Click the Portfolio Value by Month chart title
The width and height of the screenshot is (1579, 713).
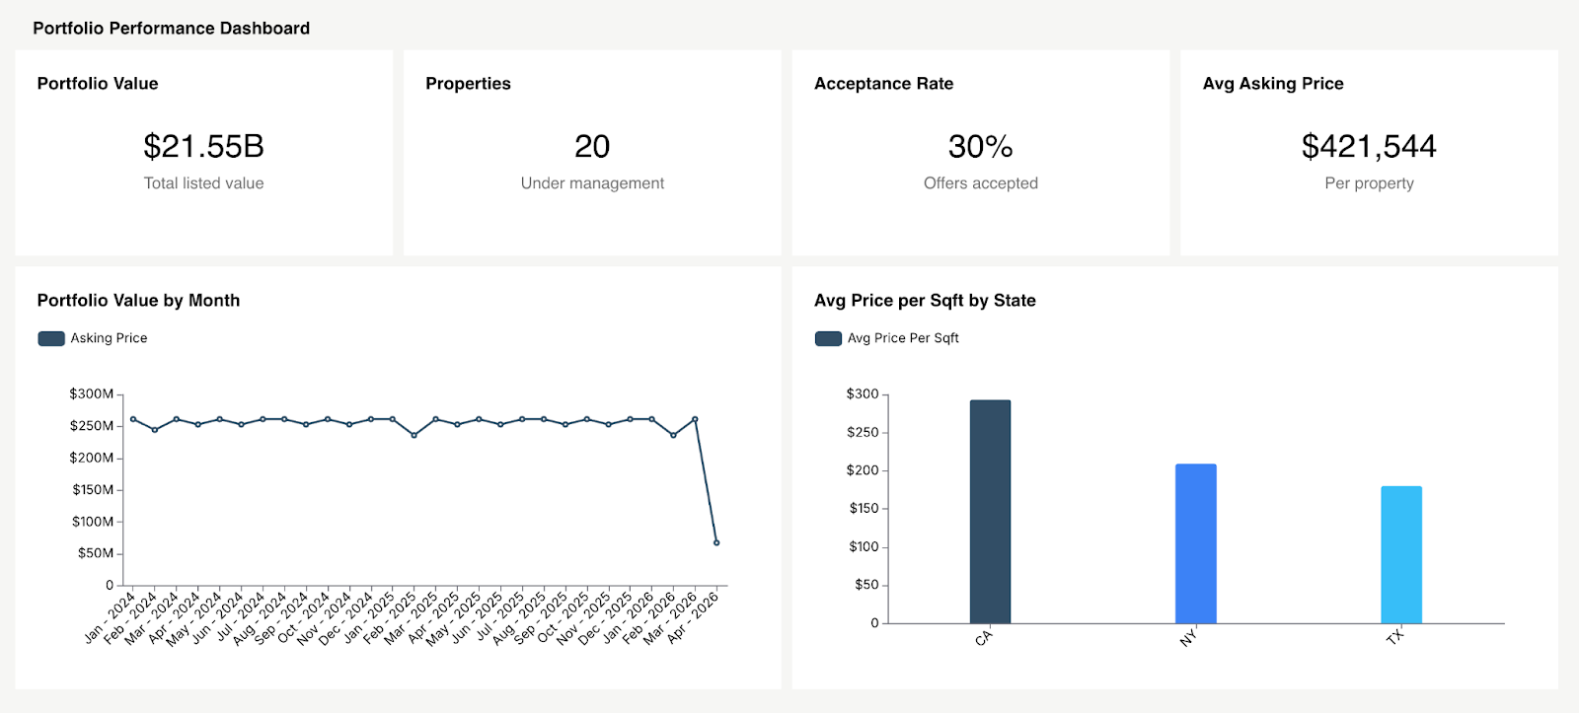coord(138,301)
